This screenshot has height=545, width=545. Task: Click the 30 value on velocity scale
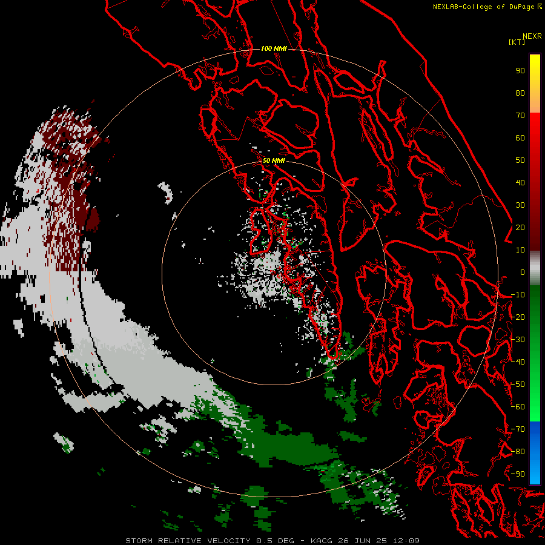coord(520,205)
